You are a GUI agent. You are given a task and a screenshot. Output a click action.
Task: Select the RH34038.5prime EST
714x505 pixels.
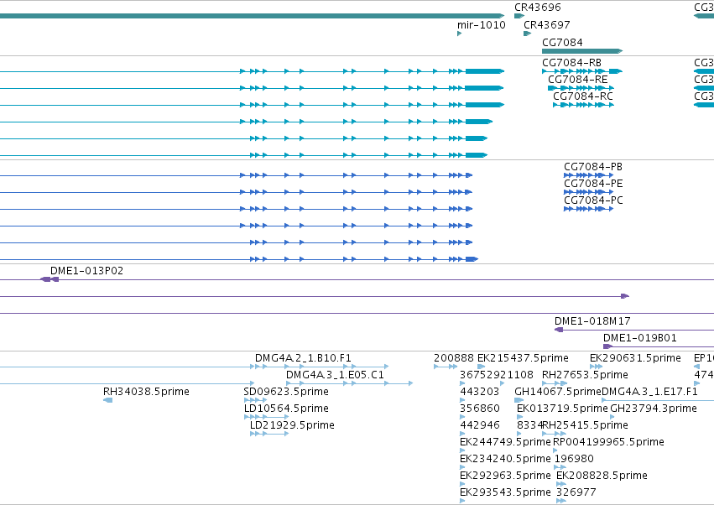108,400
